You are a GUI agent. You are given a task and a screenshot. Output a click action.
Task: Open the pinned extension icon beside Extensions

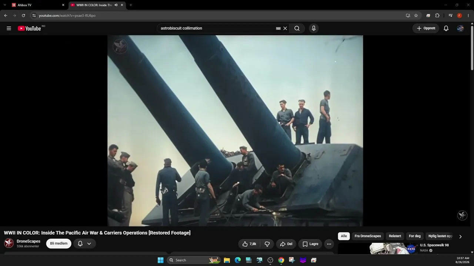(x=428, y=16)
